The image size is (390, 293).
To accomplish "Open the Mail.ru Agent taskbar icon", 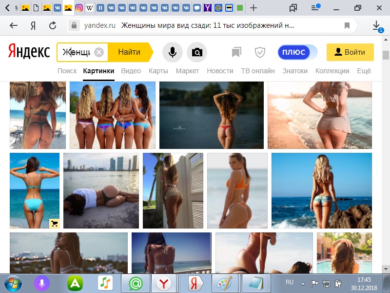I will (136, 284).
